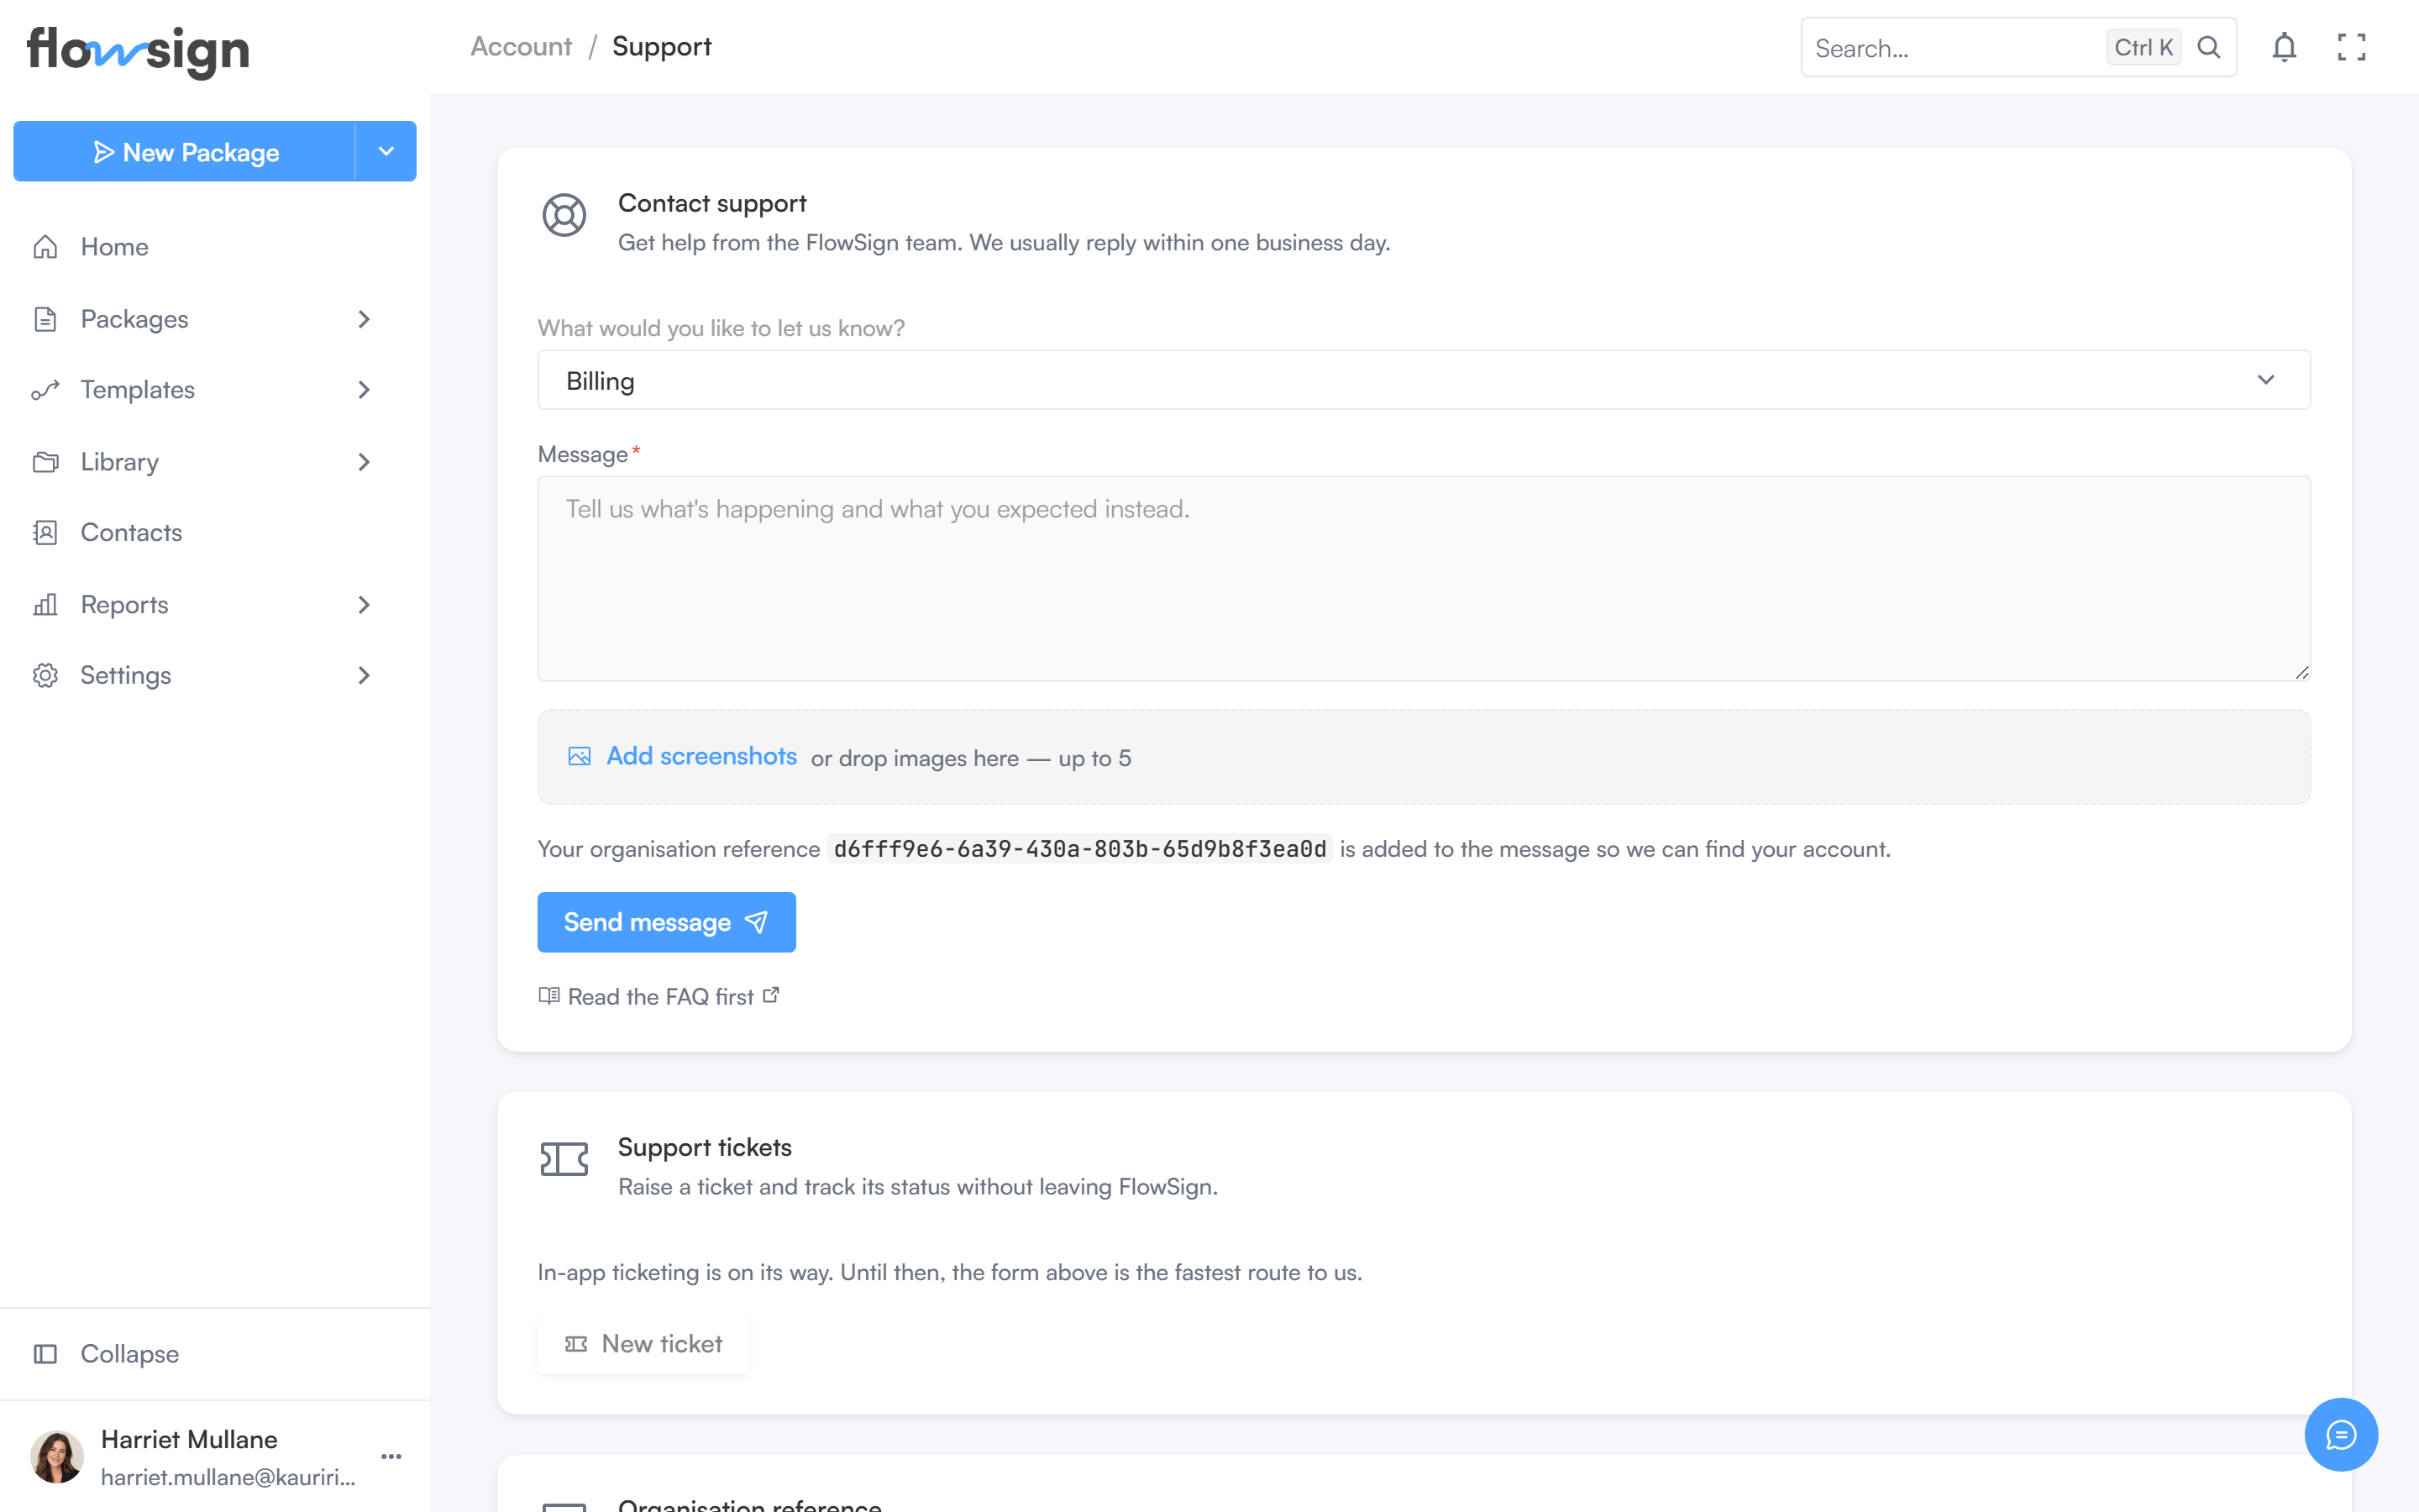
Task: Click the lifebuoy Contact support icon
Action: tap(564, 215)
